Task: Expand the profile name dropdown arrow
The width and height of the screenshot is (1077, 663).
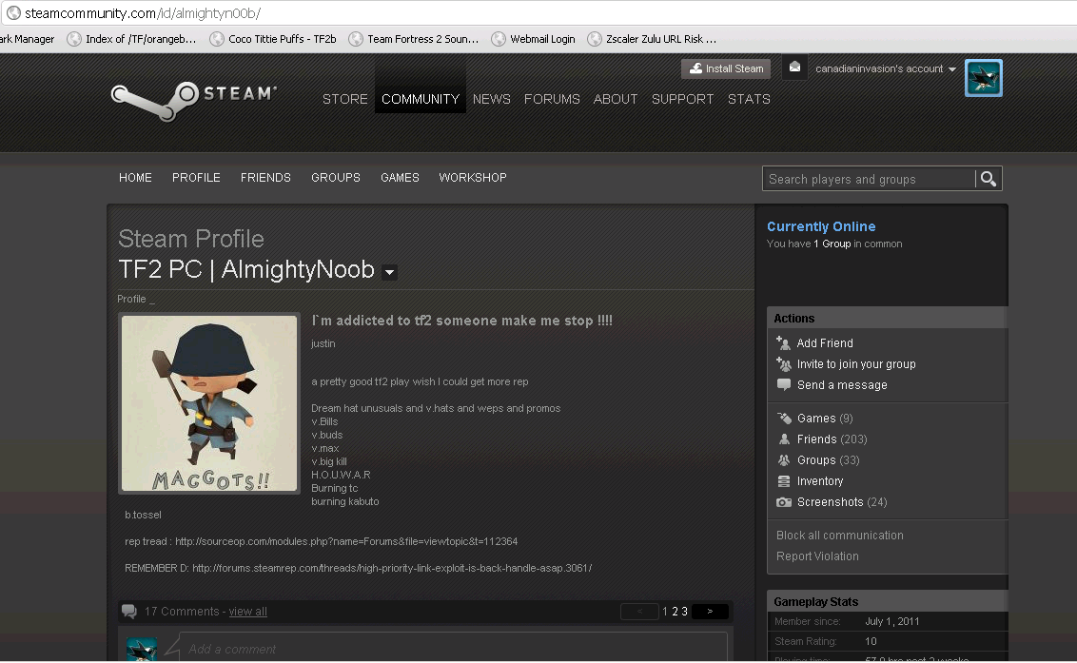Action: (389, 272)
